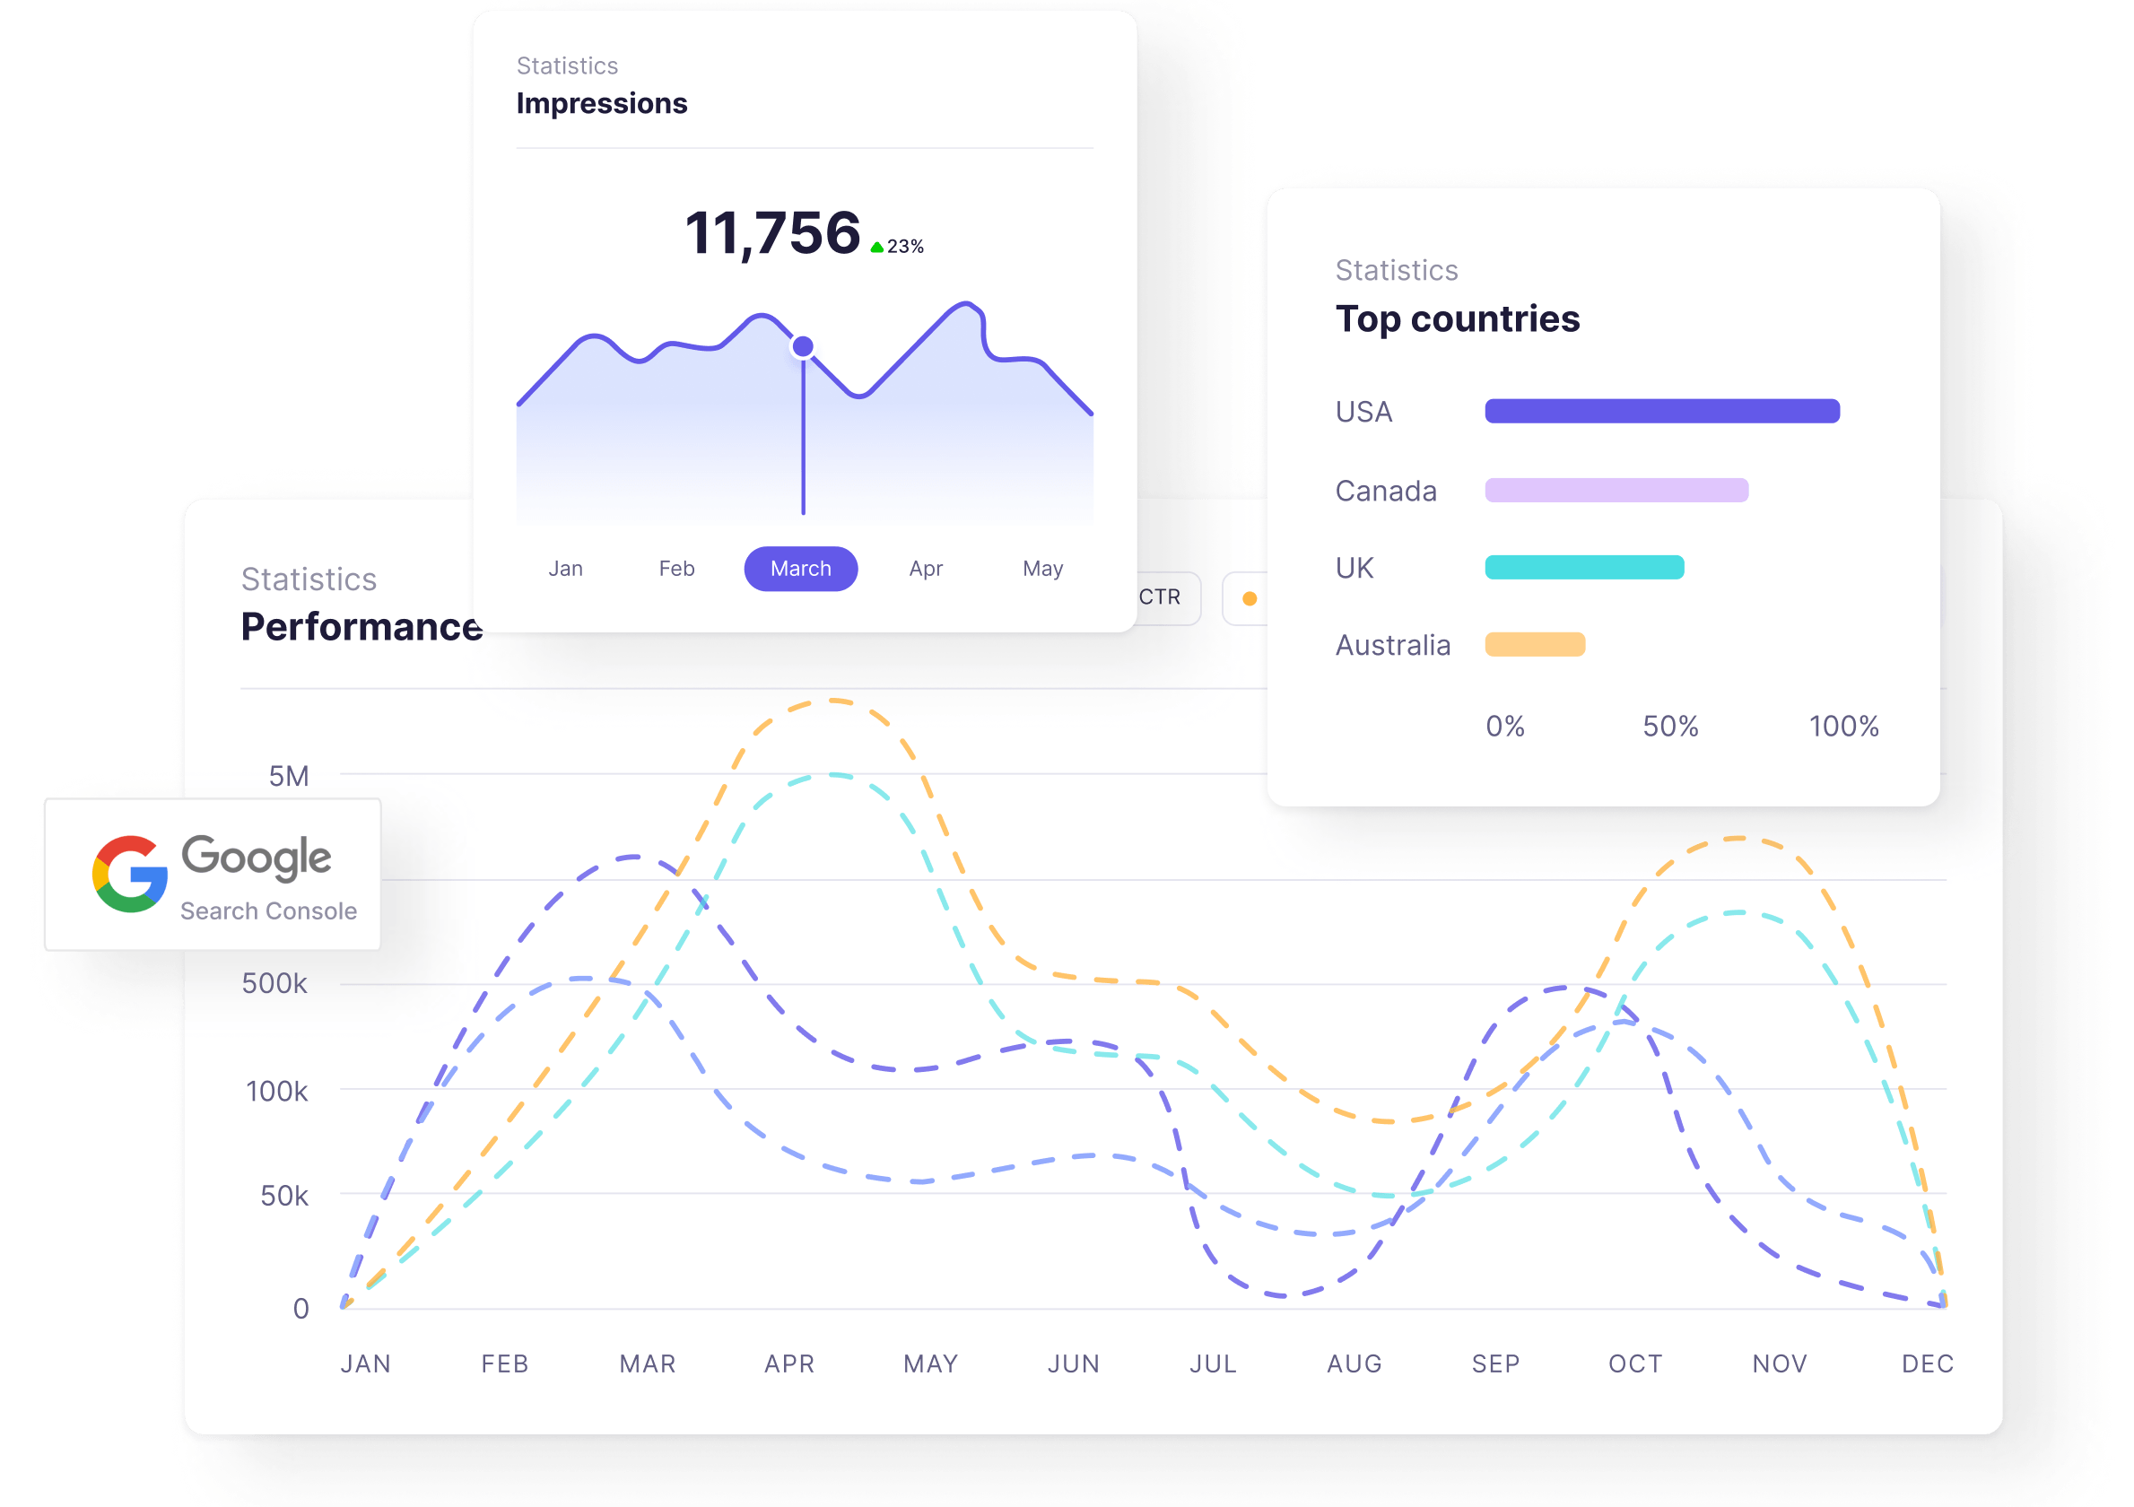The image size is (2134, 1507).
Task: Click the NOV x-axis label
Action: click(x=1780, y=1363)
